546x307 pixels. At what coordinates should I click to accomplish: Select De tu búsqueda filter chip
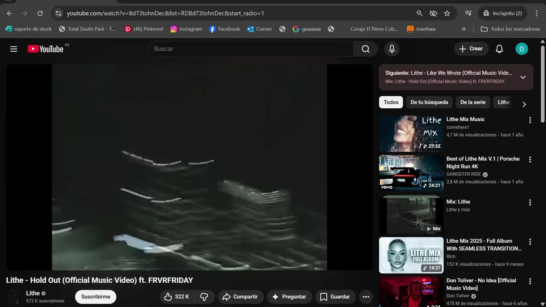429,102
